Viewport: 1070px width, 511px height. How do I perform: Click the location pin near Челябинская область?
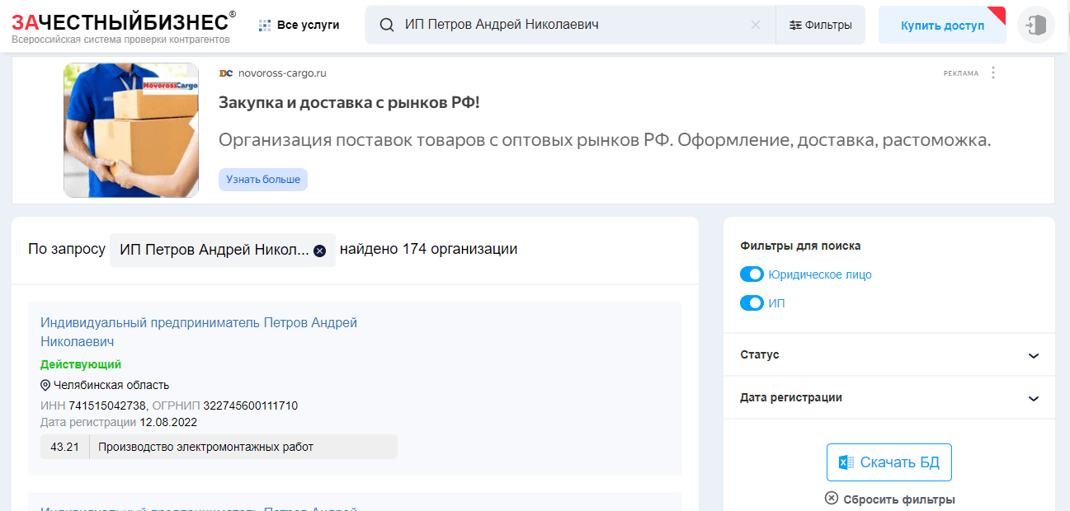pos(45,385)
